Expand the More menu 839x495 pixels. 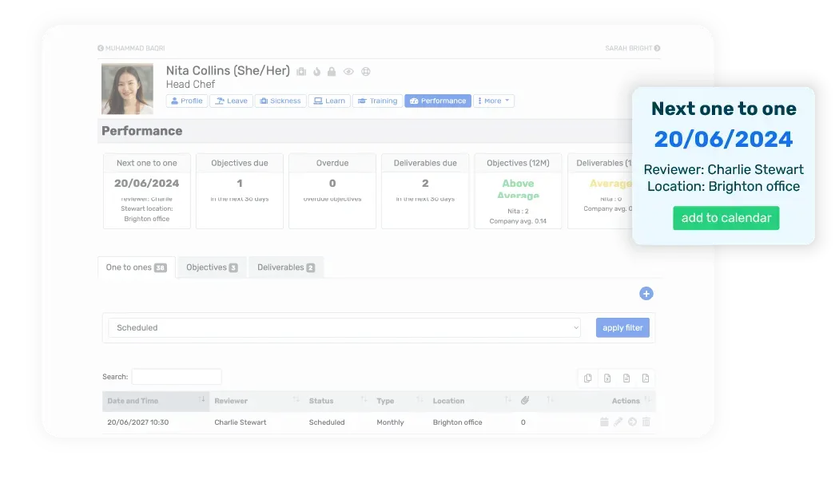tap(494, 101)
